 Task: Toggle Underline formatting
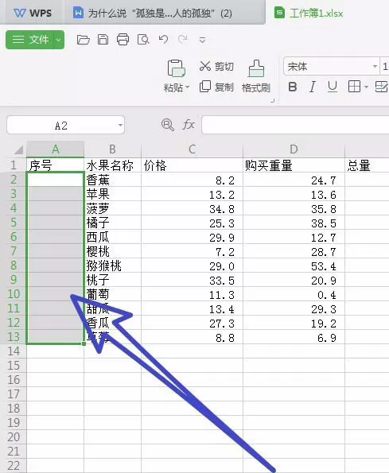[333, 87]
